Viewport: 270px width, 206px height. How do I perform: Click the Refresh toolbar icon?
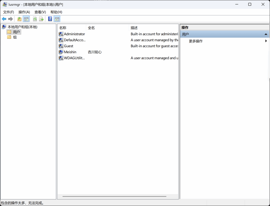[35, 19]
